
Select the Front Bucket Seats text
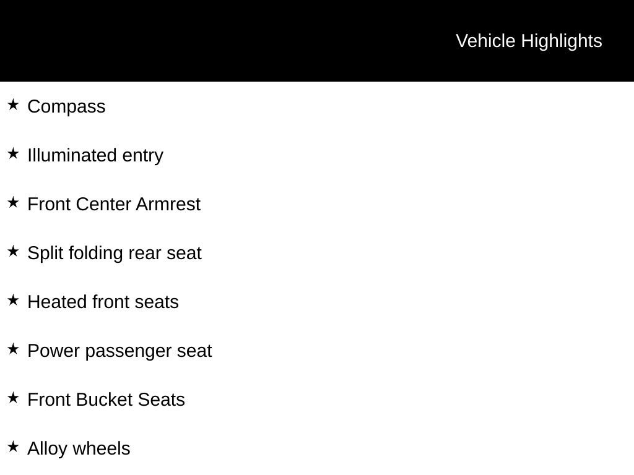click(x=106, y=400)
